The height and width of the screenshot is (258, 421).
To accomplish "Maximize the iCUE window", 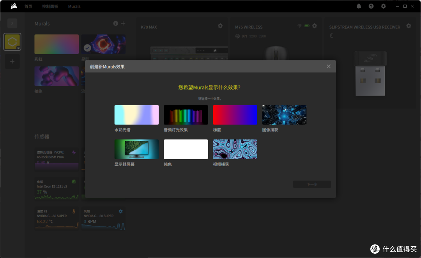I will coord(405,6).
